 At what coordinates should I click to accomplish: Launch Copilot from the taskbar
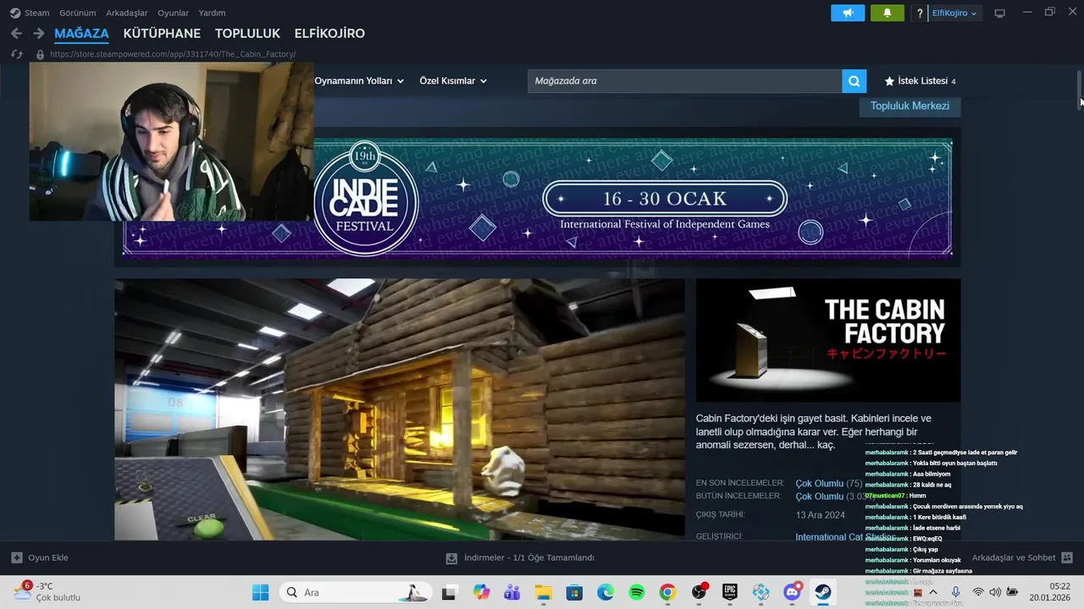point(481,592)
